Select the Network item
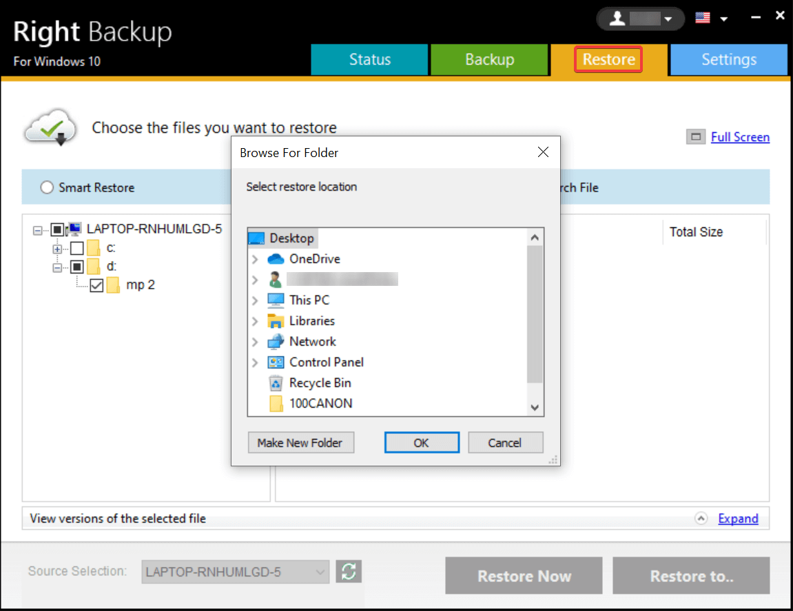The image size is (793, 611). (313, 341)
